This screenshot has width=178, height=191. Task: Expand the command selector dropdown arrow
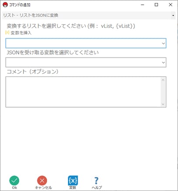click(x=173, y=15)
